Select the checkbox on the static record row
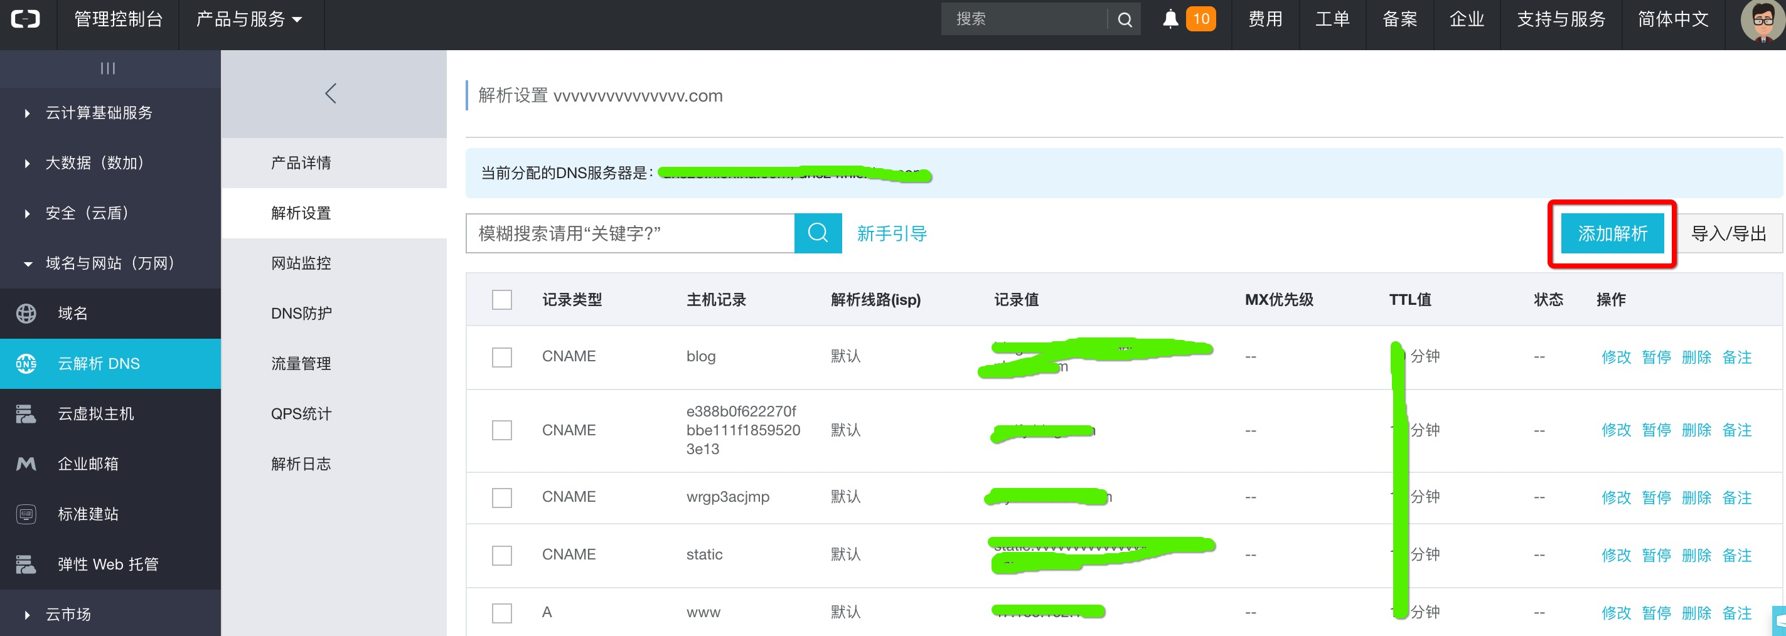The width and height of the screenshot is (1786, 636). tap(502, 554)
